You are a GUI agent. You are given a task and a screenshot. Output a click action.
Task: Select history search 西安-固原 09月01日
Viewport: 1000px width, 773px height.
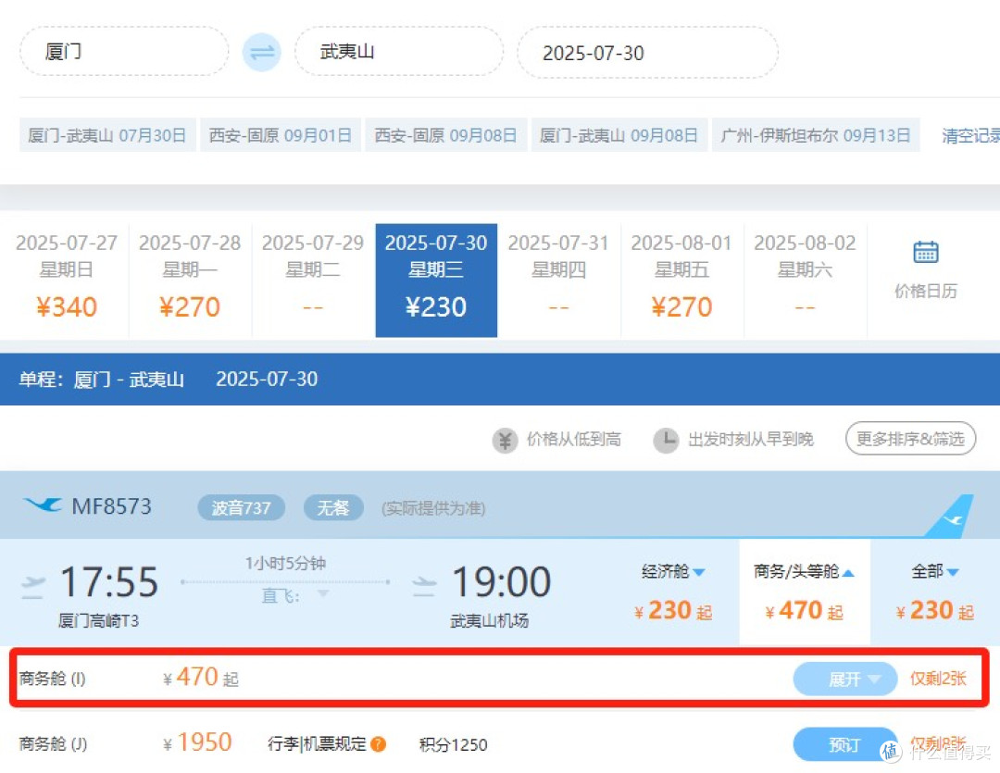(x=281, y=135)
